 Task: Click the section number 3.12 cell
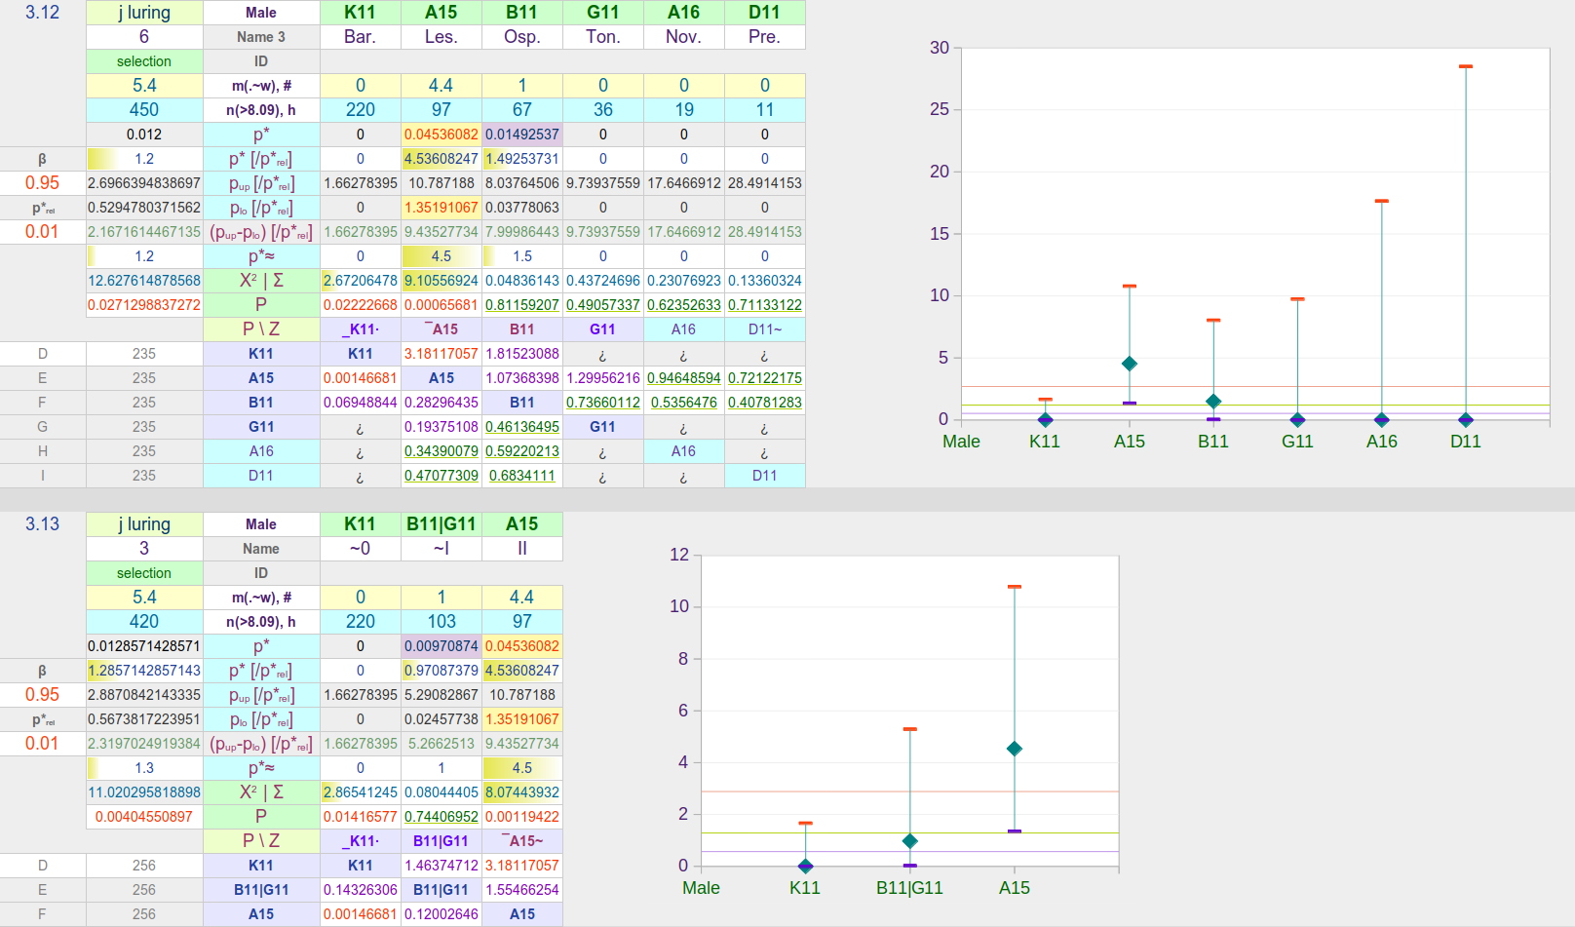pyautogui.click(x=42, y=13)
